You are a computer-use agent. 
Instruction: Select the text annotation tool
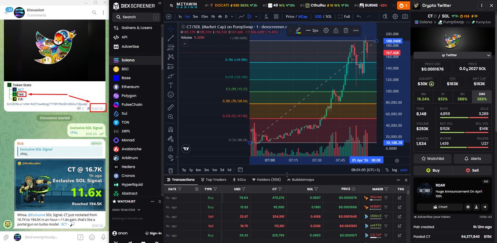pos(171,85)
